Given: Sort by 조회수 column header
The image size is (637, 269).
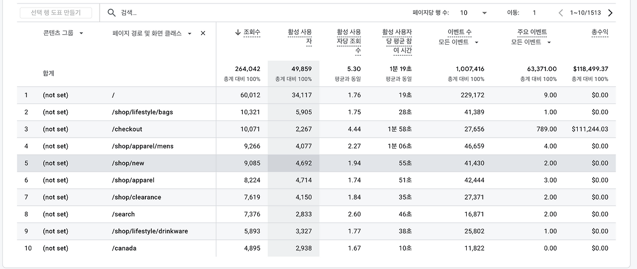Looking at the screenshot, I should click(x=252, y=32).
